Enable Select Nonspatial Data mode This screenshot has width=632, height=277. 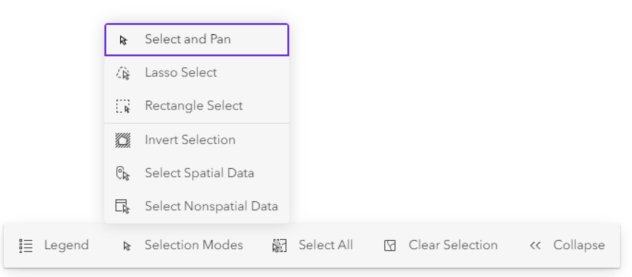tap(211, 207)
